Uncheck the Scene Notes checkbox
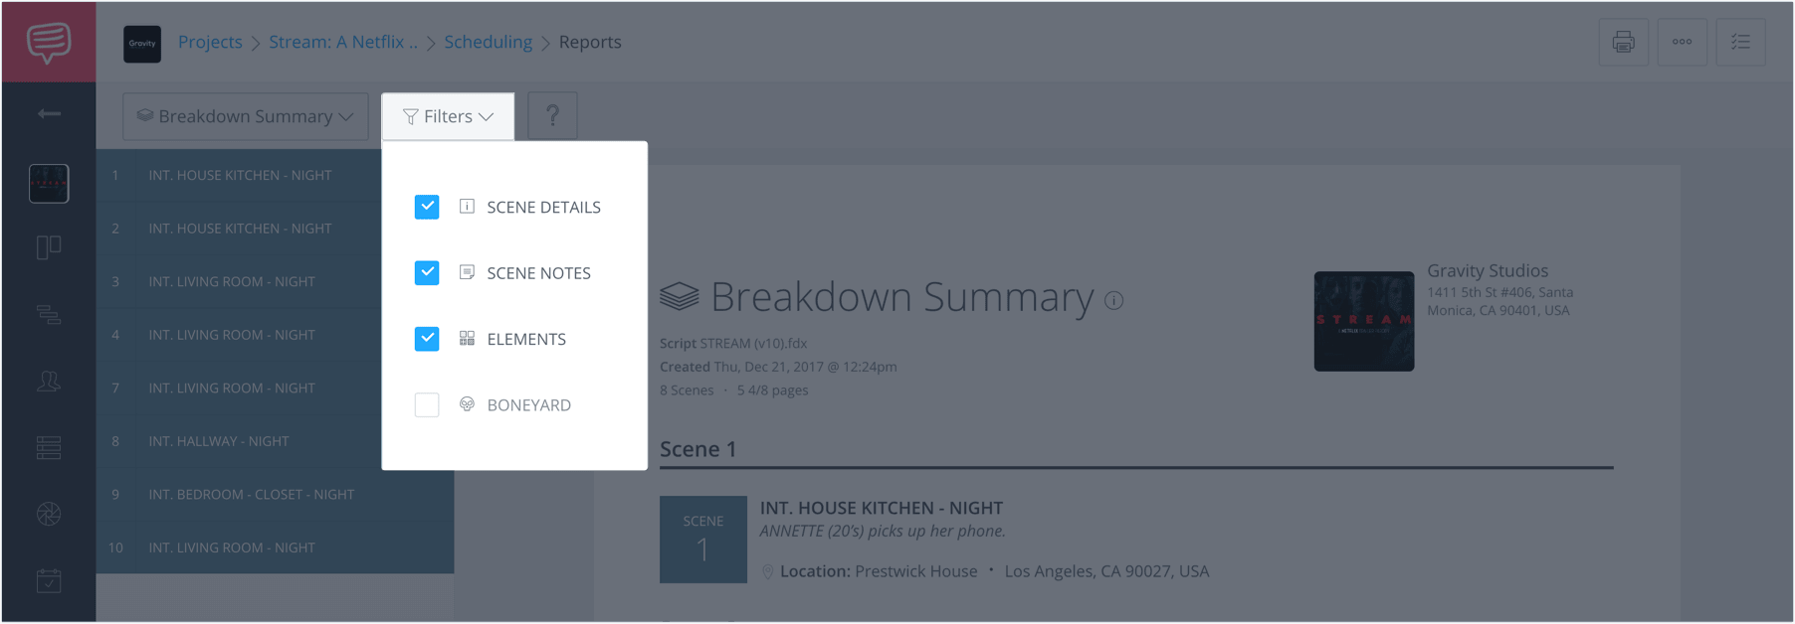The image size is (1795, 624). [x=427, y=272]
